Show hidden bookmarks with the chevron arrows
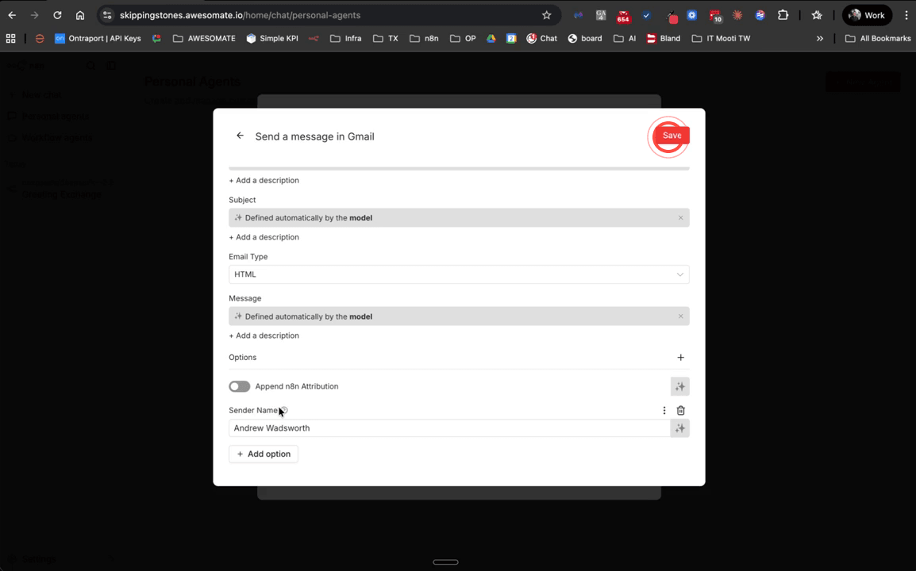The width and height of the screenshot is (916, 571). tap(820, 38)
